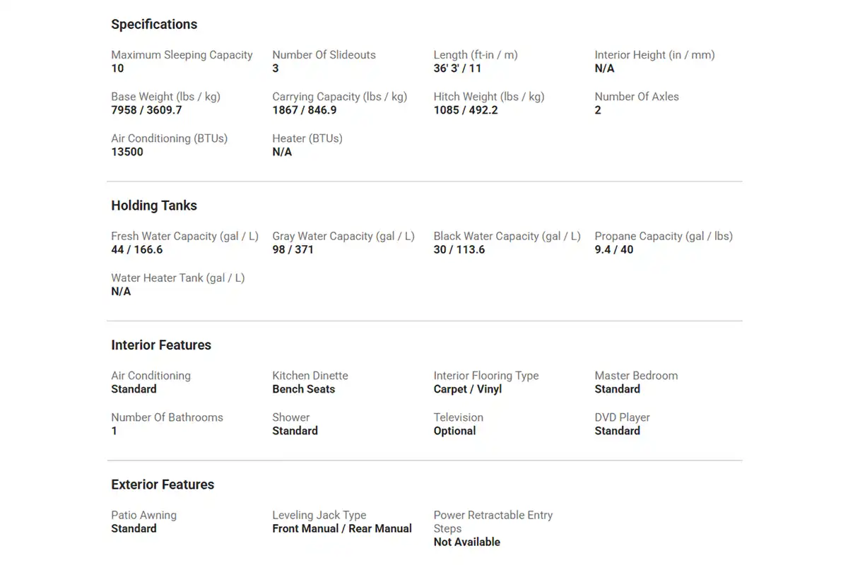This screenshot has height=565, width=848.
Task: Click the Black Water Capacity value 30 / 113.6
Action: point(459,249)
